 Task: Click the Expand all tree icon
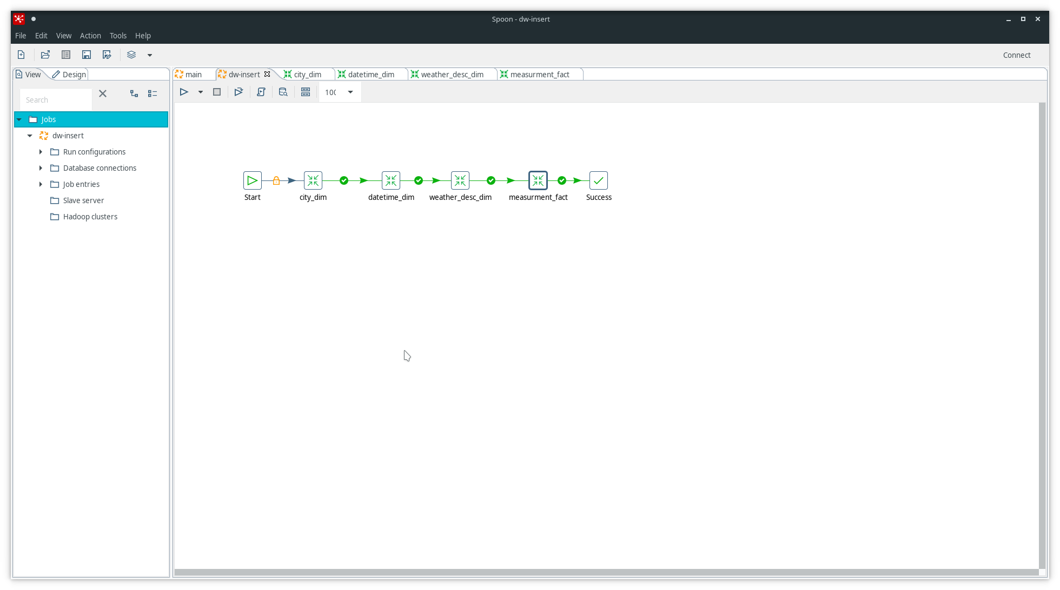tap(134, 93)
